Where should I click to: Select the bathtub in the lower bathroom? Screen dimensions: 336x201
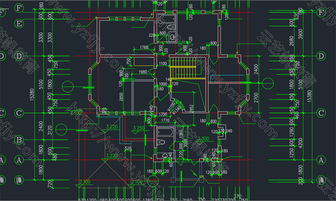pyautogui.click(x=165, y=132)
